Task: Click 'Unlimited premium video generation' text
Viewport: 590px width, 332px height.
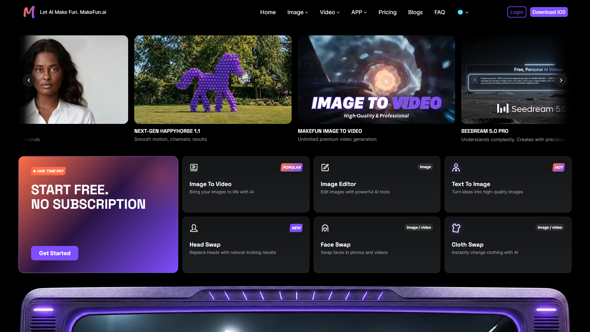Action: pos(337,139)
